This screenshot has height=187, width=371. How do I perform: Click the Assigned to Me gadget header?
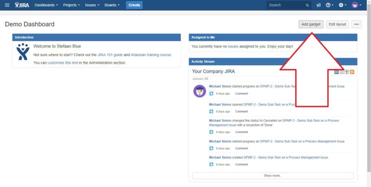point(273,37)
